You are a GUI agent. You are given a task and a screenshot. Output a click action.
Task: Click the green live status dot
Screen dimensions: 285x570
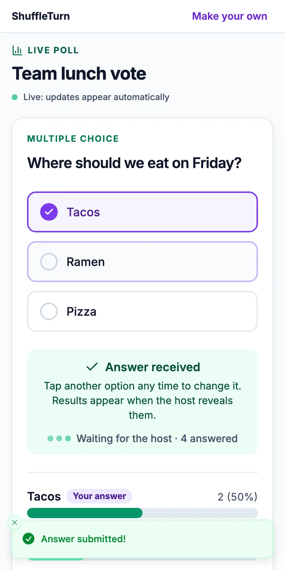15,97
